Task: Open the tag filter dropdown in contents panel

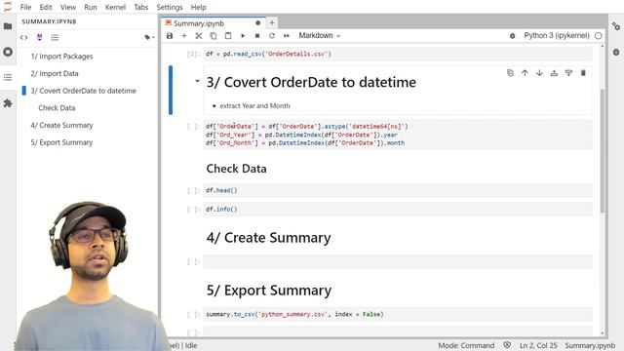Action: point(149,37)
